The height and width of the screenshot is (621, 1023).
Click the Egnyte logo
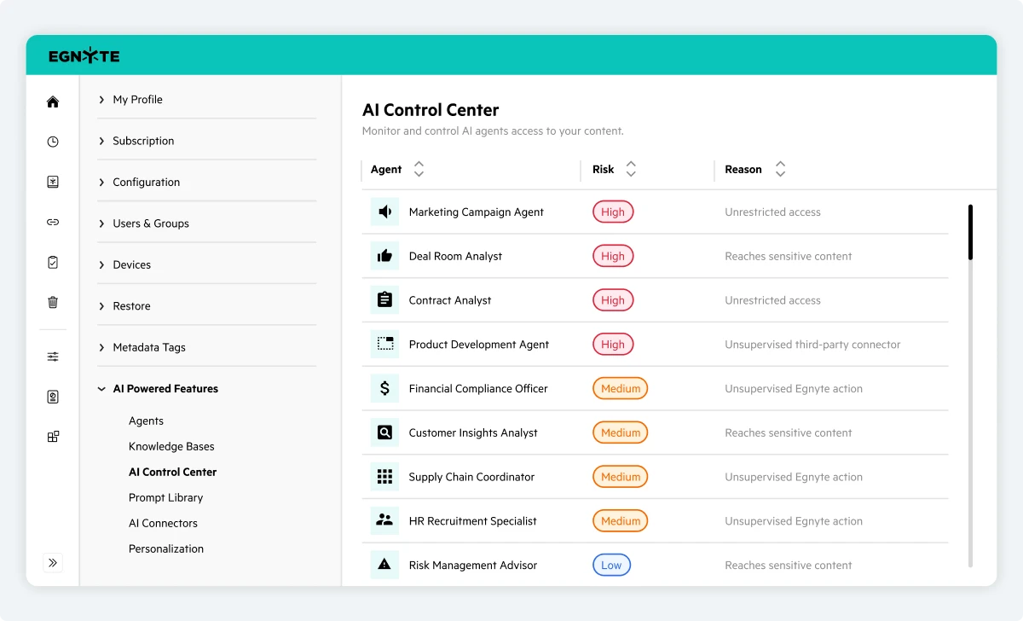[84, 56]
